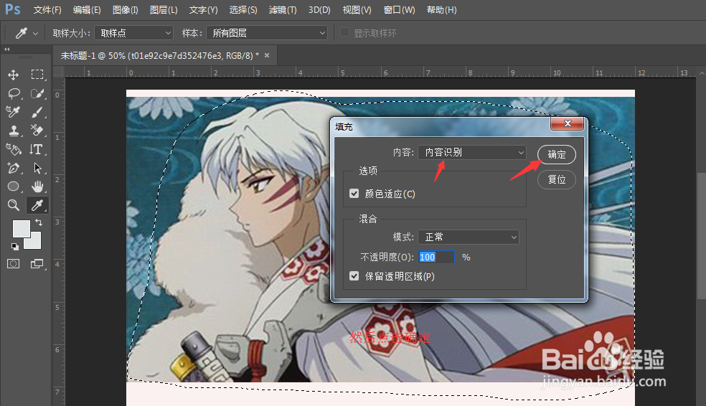Collapse the toolbox with double-arrow icon
The image size is (706, 406).
(6, 49)
